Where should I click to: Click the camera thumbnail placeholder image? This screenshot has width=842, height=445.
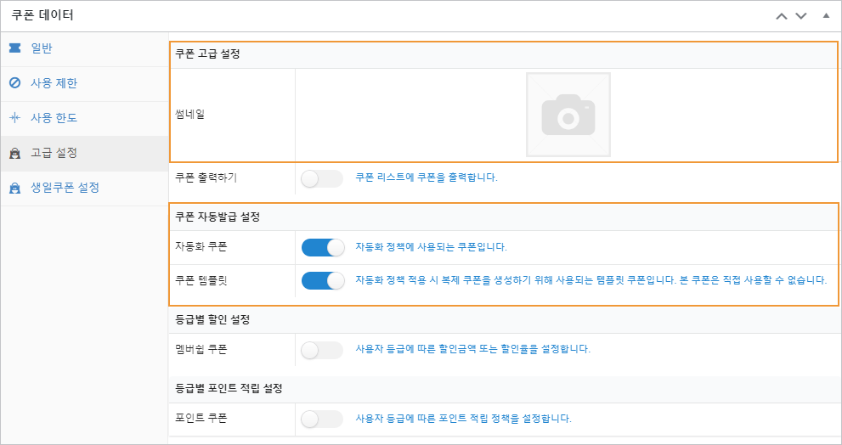(x=568, y=115)
